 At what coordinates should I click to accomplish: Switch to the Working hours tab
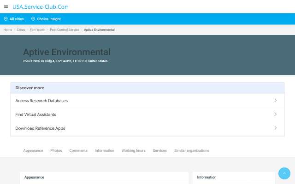(x=133, y=150)
